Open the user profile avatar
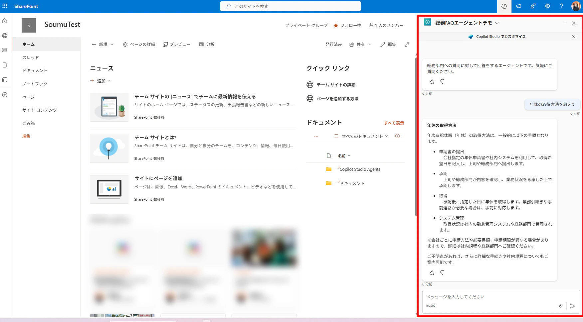Screen dimensions: 583x322 pyautogui.click(x=576, y=6)
